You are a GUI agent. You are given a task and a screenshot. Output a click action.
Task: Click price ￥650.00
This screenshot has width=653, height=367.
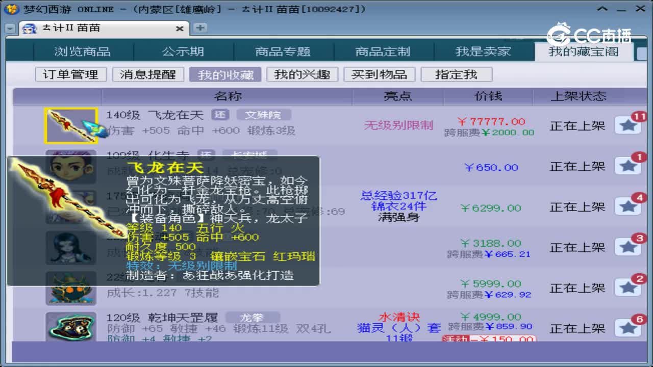491,167
